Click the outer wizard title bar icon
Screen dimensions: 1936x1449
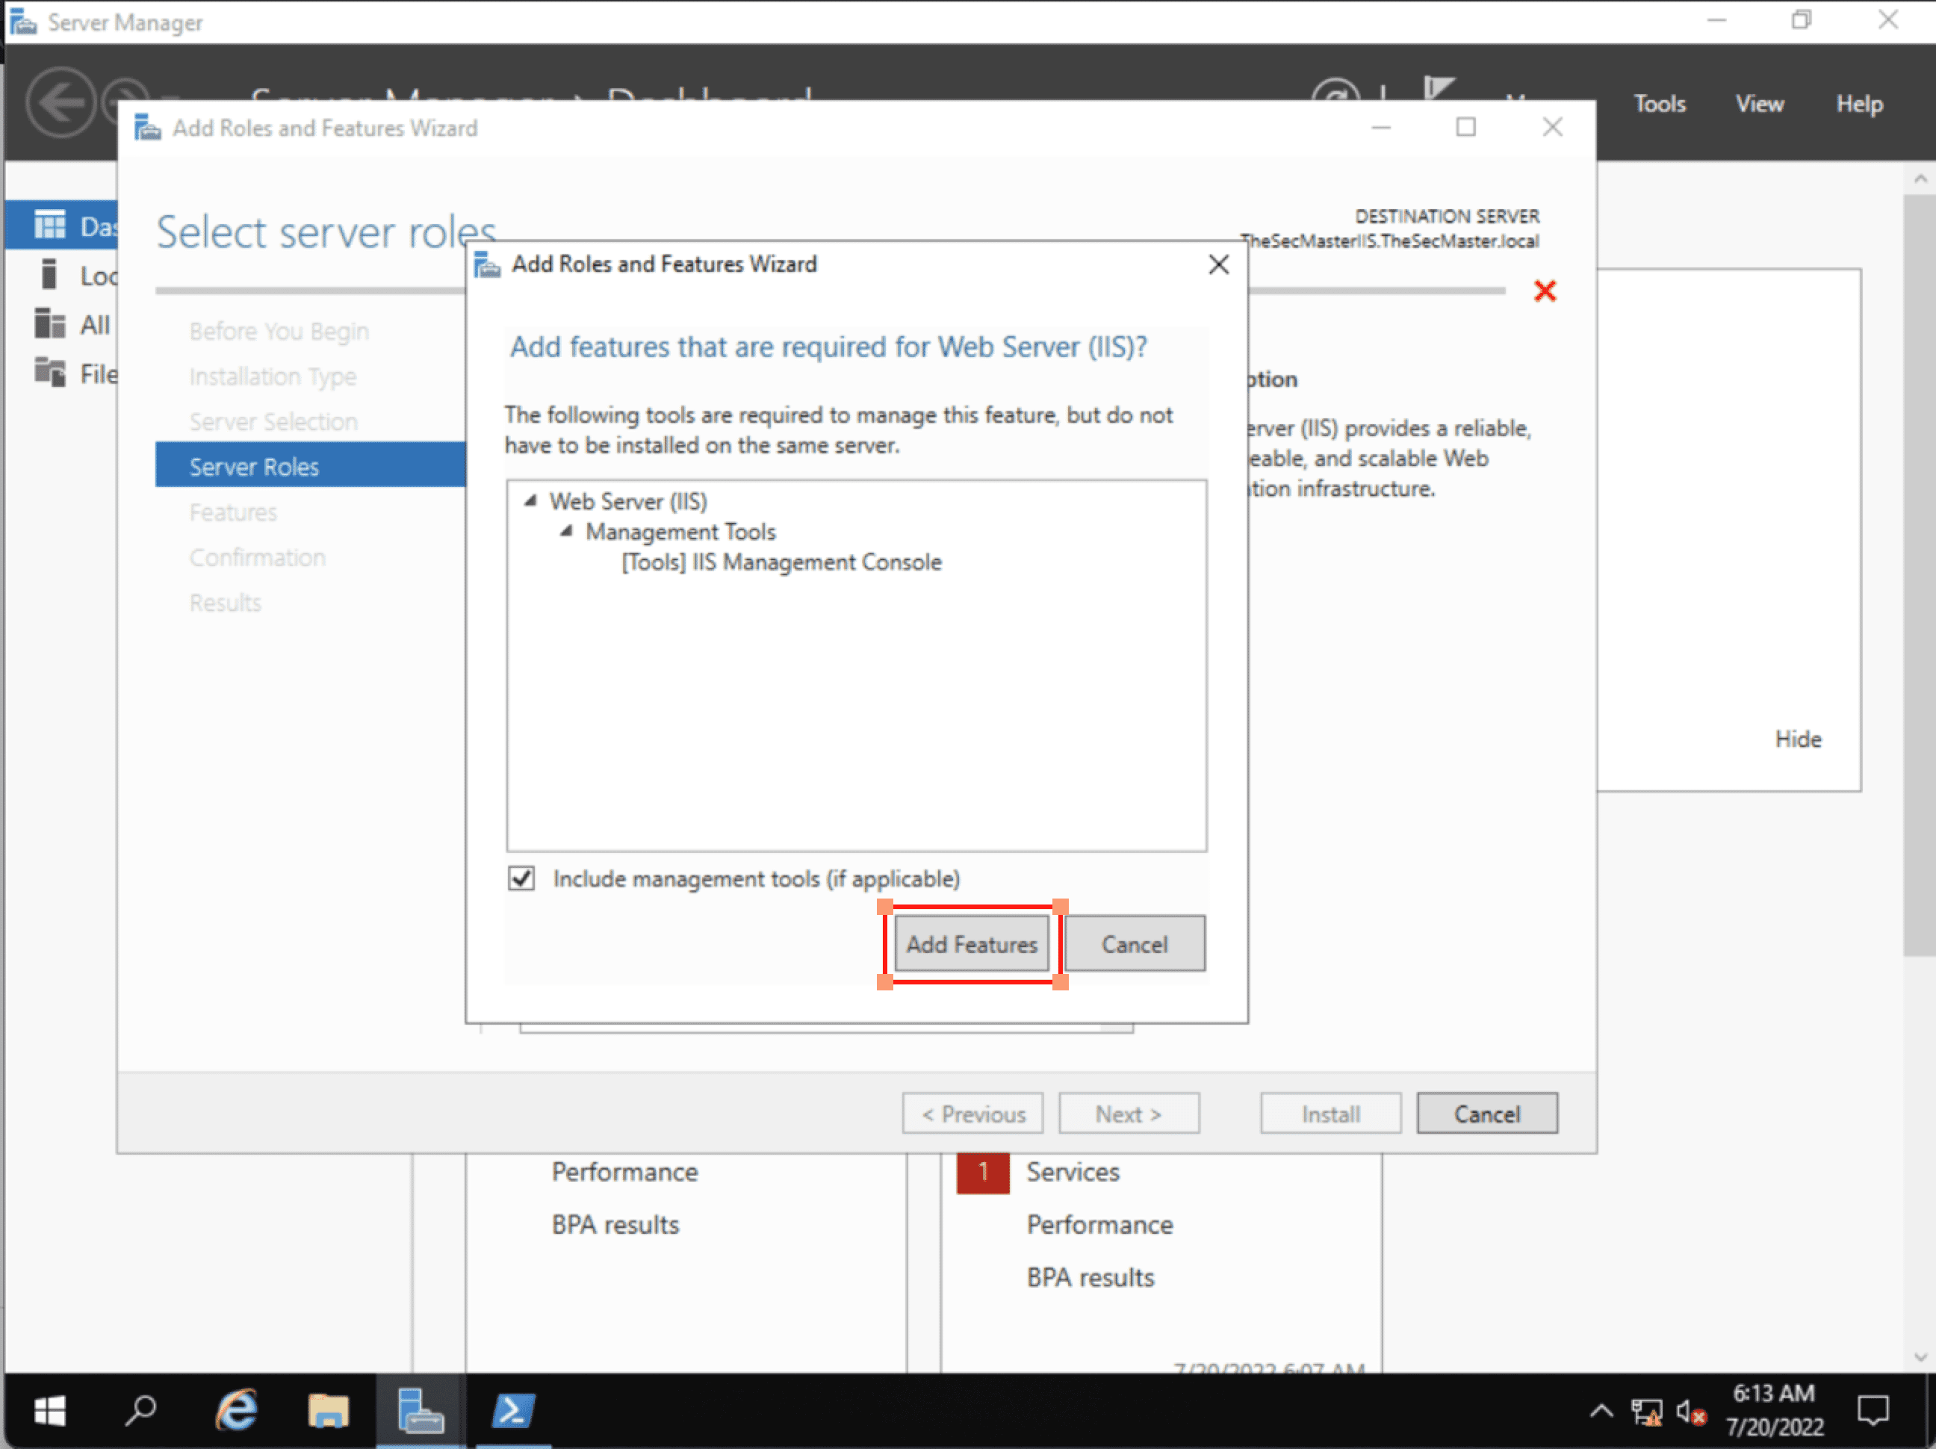147,128
